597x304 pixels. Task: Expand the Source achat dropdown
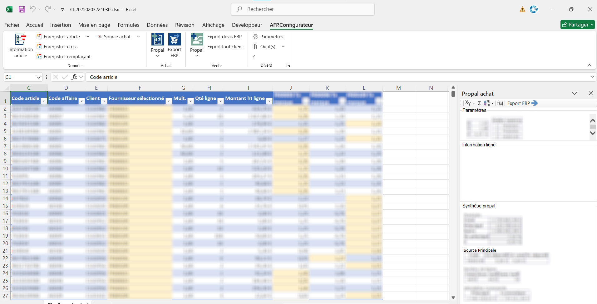coord(138,37)
